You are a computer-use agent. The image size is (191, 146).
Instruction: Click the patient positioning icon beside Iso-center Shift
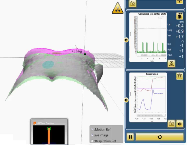click(x=180, y=16)
